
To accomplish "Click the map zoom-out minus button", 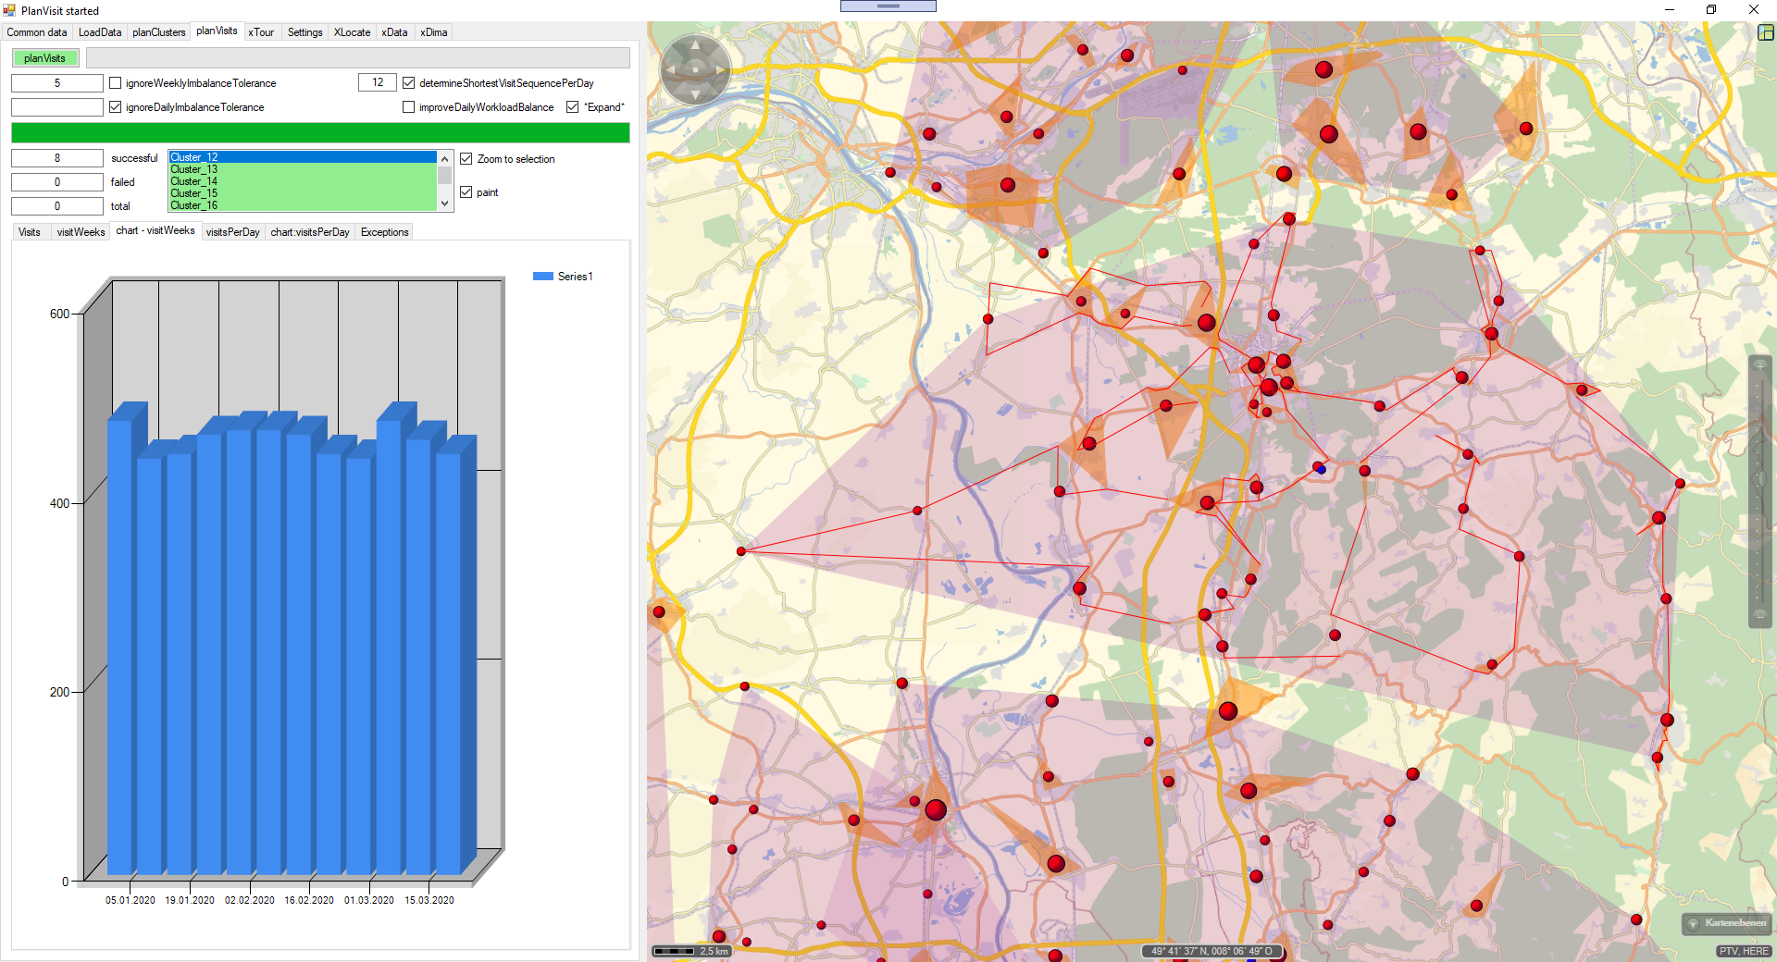I will (1760, 615).
